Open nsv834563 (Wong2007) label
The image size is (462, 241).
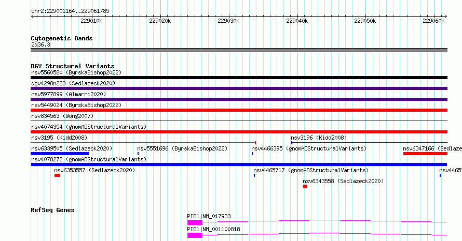[x=62, y=116]
